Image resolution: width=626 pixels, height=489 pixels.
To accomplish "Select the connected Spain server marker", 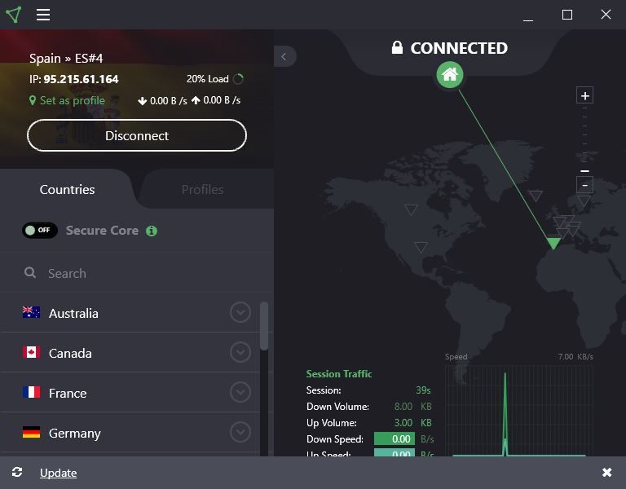I will tap(553, 244).
